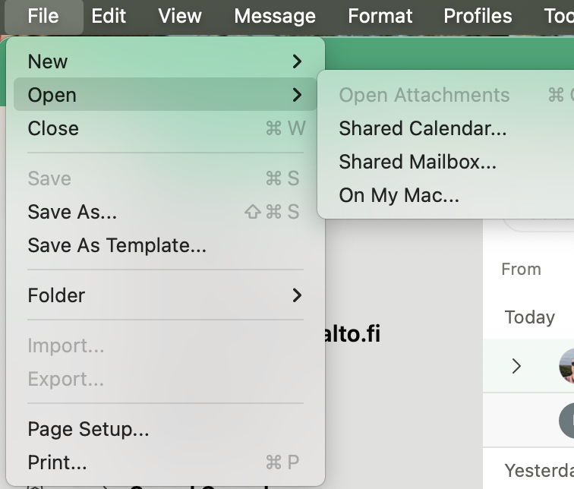Open Shared Calendar... from submenu
574x489 pixels.
422,128
